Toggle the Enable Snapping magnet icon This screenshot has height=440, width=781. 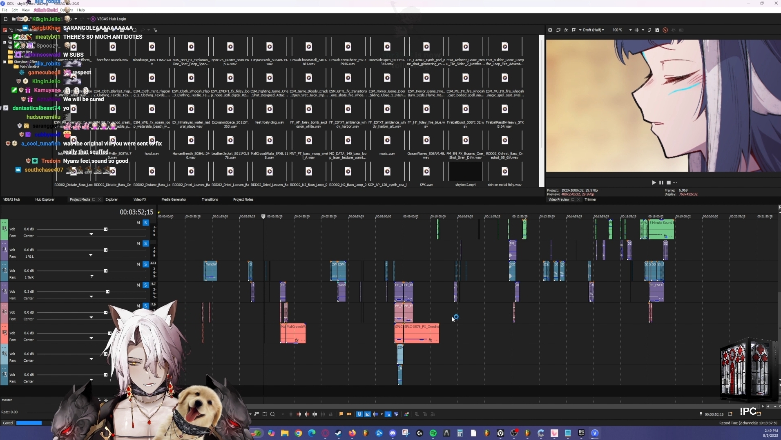click(359, 414)
